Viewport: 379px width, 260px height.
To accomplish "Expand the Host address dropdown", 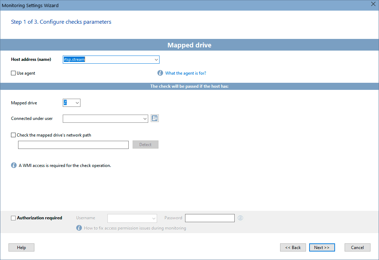I will coord(156,60).
